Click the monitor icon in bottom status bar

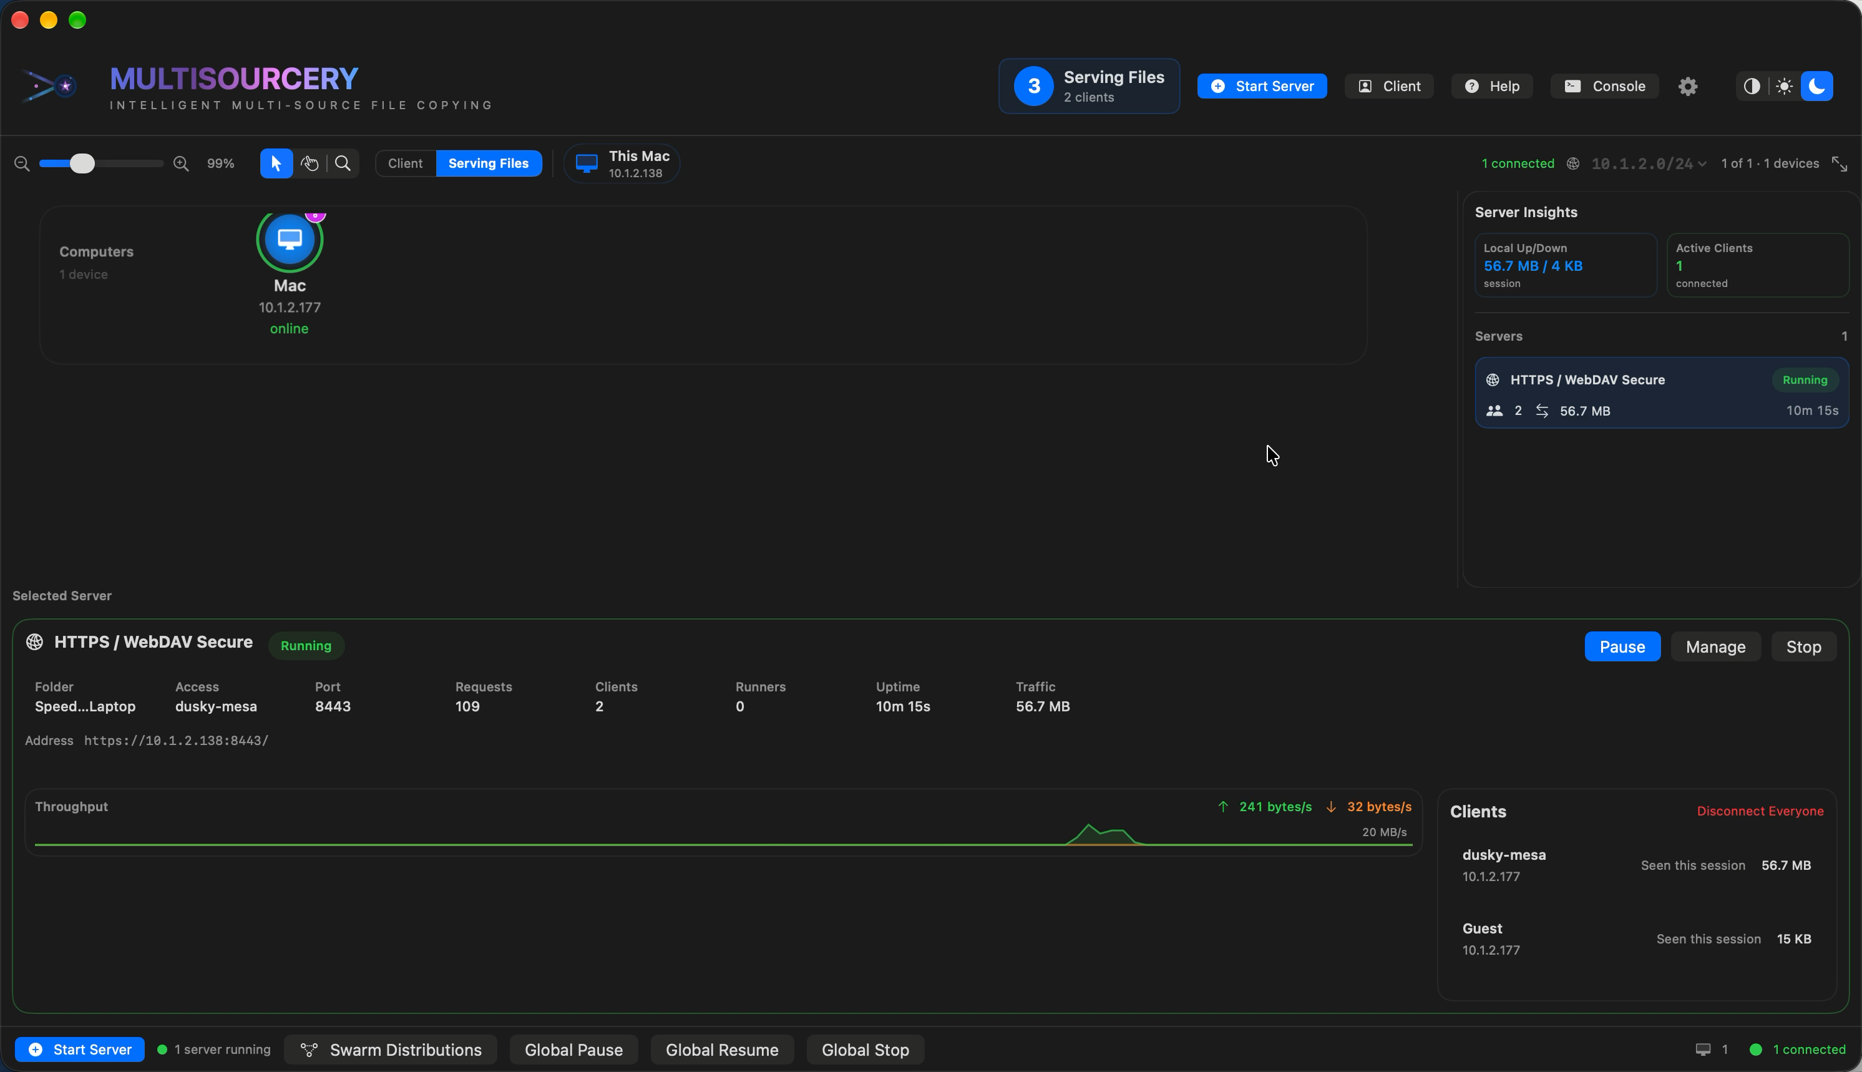(x=1703, y=1049)
